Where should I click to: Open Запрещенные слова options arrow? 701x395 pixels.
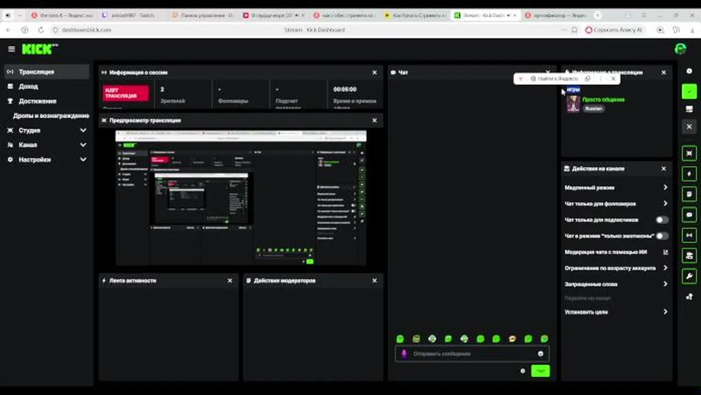[665, 284]
